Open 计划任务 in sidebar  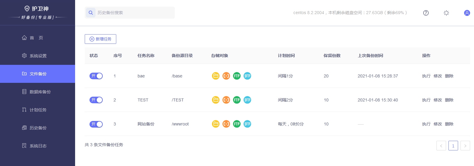coord(38,110)
